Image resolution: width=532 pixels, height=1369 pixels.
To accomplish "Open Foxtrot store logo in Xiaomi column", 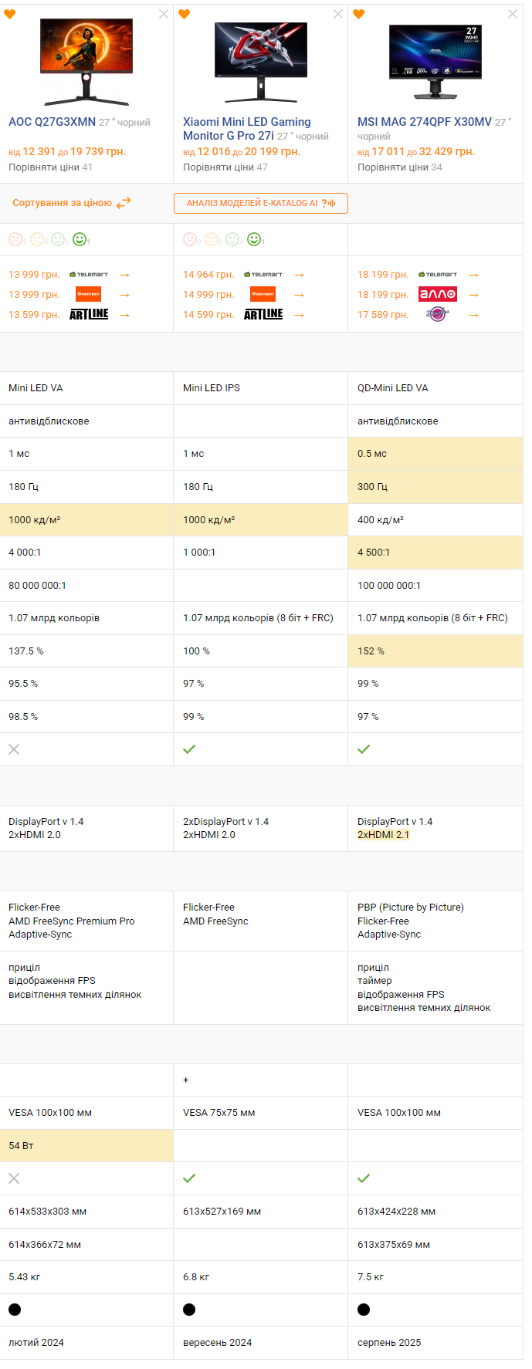I will (263, 295).
